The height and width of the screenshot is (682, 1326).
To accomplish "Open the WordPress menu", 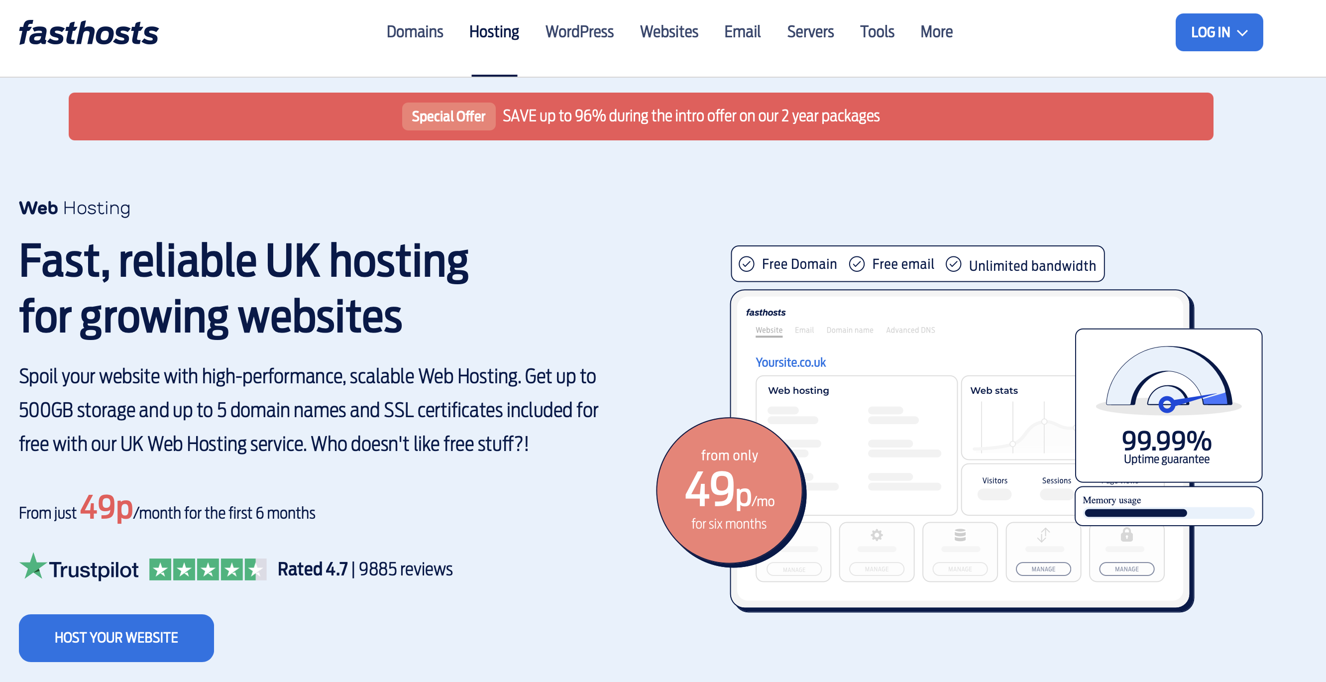I will click(x=579, y=32).
